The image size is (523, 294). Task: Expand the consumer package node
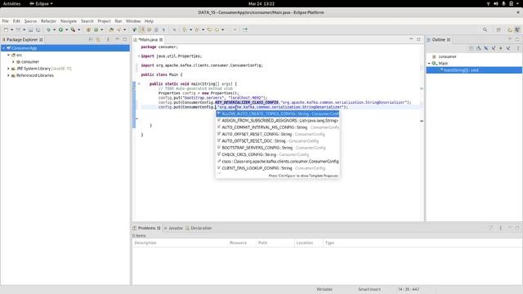pyautogui.click(x=13, y=62)
